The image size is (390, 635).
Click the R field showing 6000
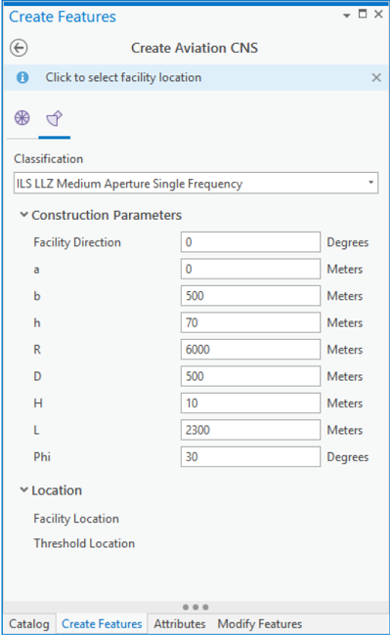[250, 349]
